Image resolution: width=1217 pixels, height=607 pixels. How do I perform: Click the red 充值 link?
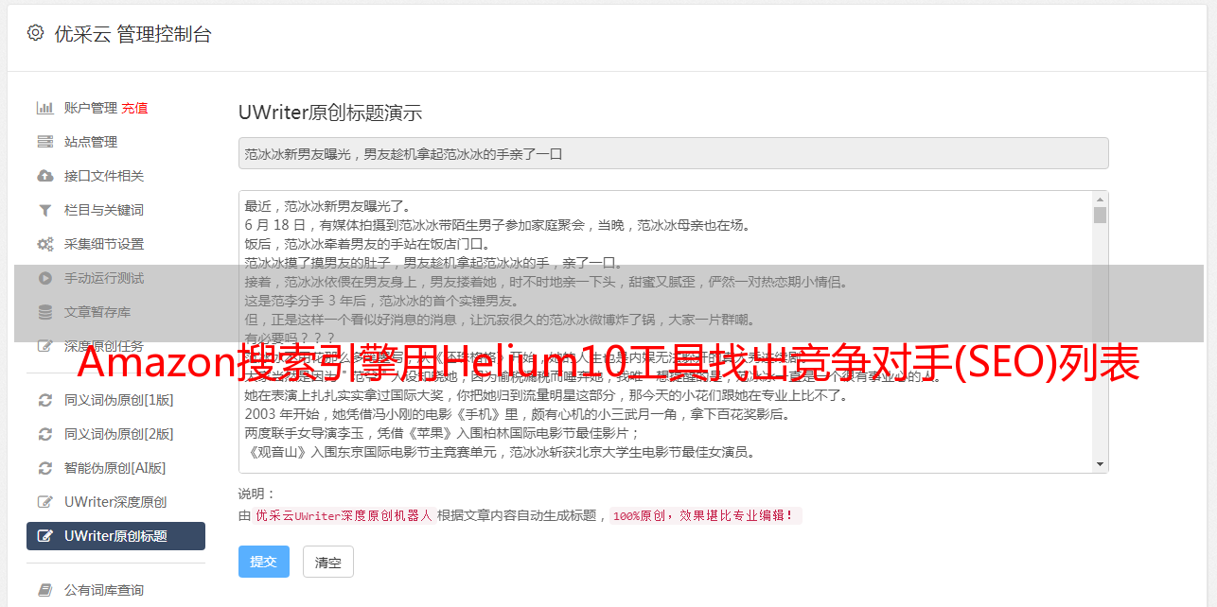pos(134,108)
